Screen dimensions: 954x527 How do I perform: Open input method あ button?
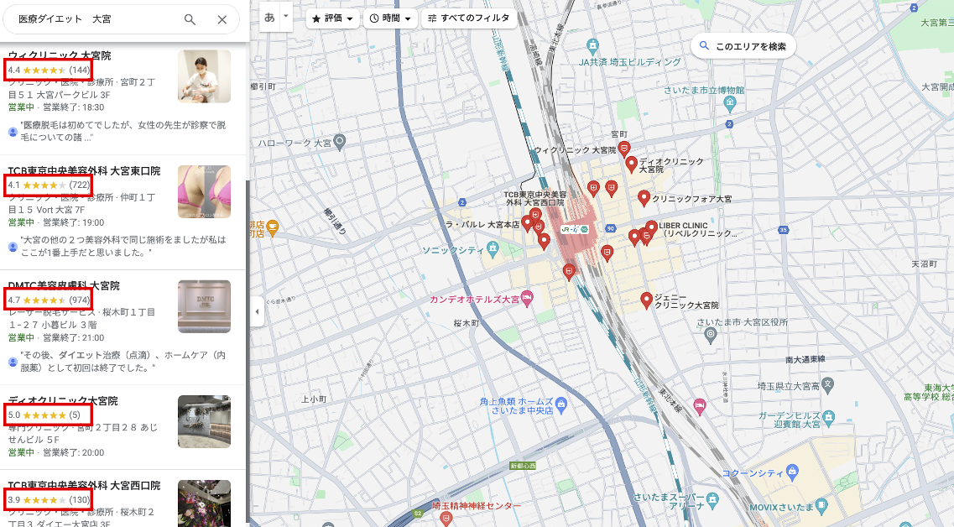pyautogui.click(x=269, y=18)
